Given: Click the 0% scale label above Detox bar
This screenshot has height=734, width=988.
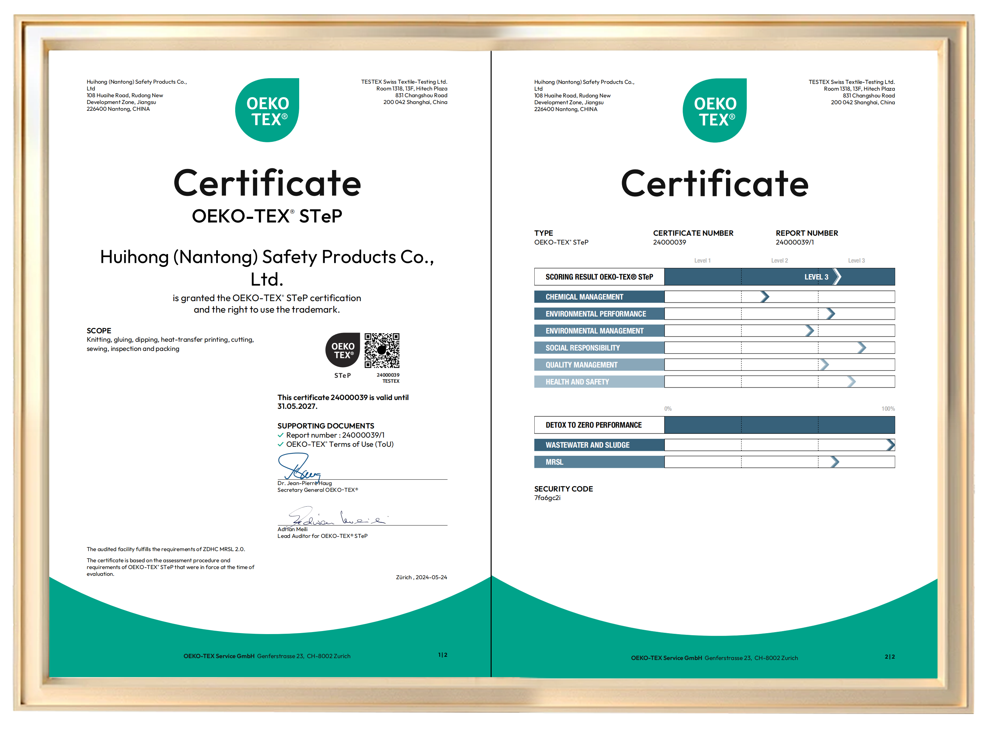Looking at the screenshot, I should tap(667, 409).
